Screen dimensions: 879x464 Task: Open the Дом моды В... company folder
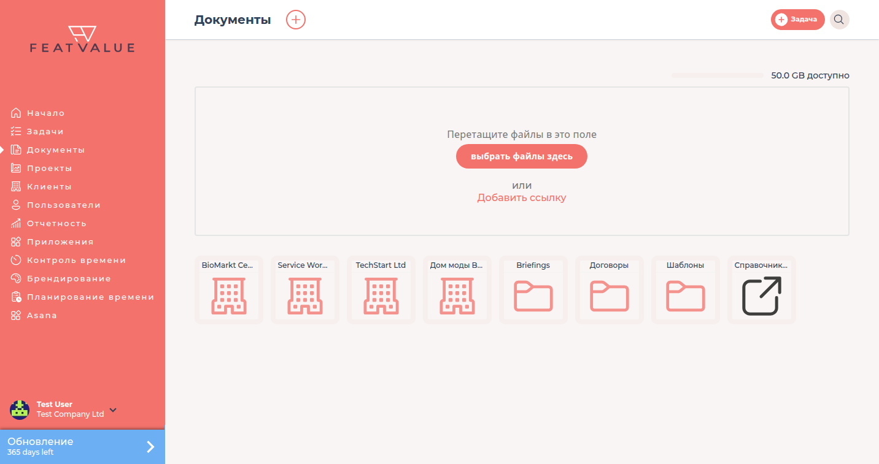coord(457,290)
